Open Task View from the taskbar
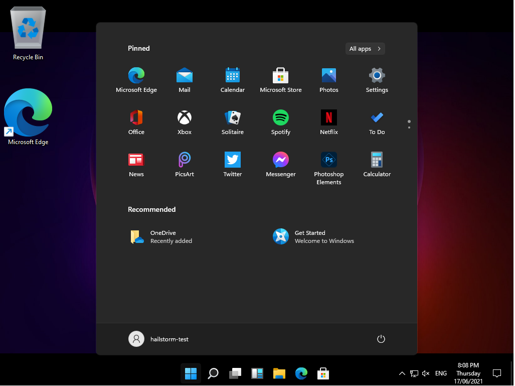 coord(235,373)
